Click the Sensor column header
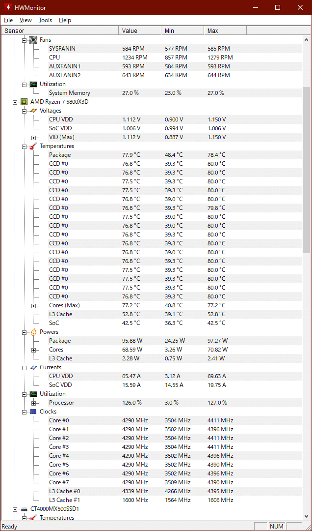The image size is (312, 531). tap(59, 30)
